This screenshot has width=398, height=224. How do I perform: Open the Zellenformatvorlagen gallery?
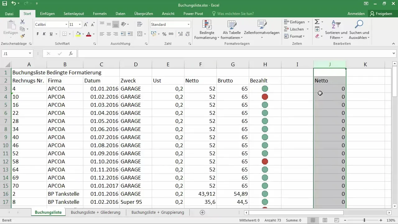262,30
